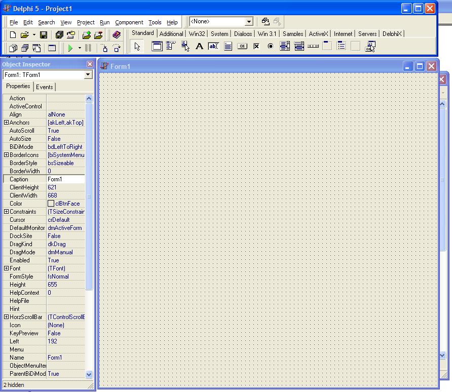Select the Panel component

coord(355,46)
